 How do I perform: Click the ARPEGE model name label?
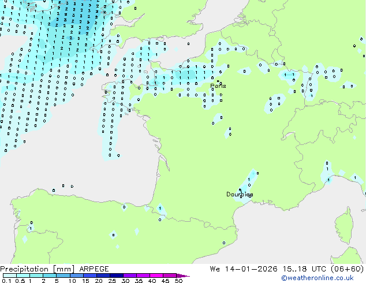coord(94,269)
